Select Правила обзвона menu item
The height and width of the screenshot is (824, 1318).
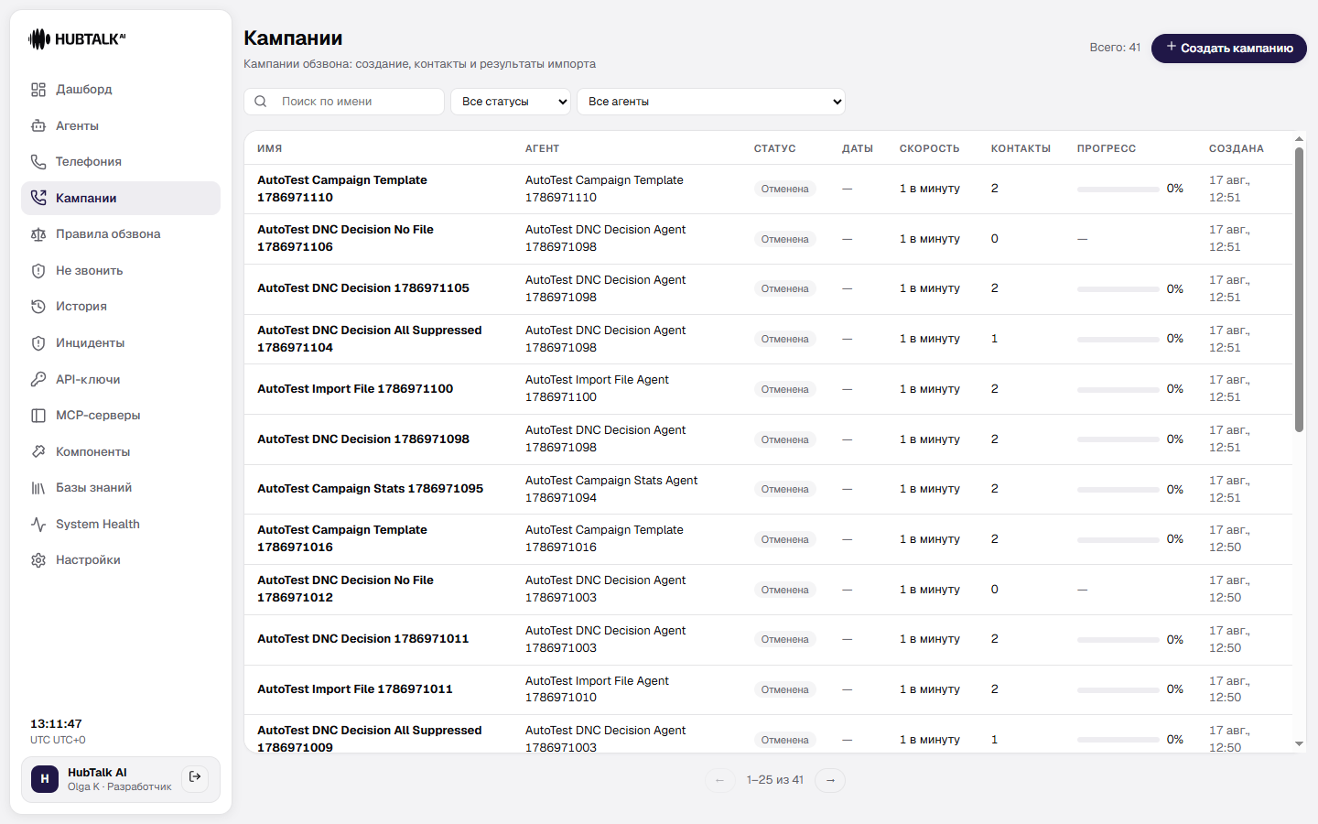pyautogui.click(x=121, y=234)
